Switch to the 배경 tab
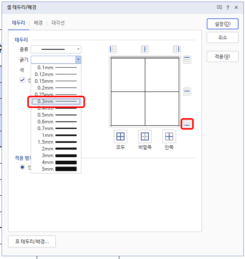The image size is (245, 259). pos(38,23)
